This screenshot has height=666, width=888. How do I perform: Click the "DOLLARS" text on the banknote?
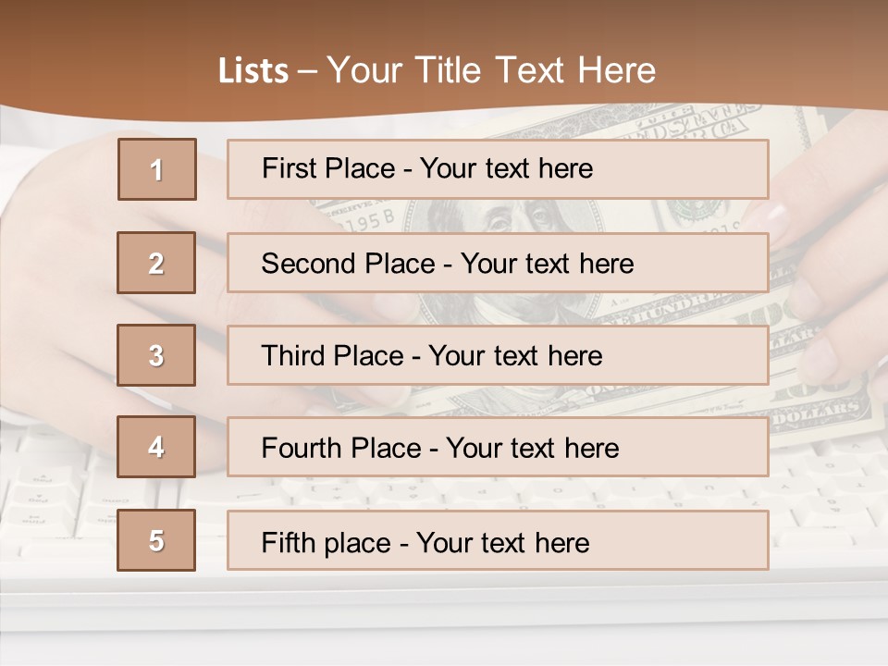[827, 408]
